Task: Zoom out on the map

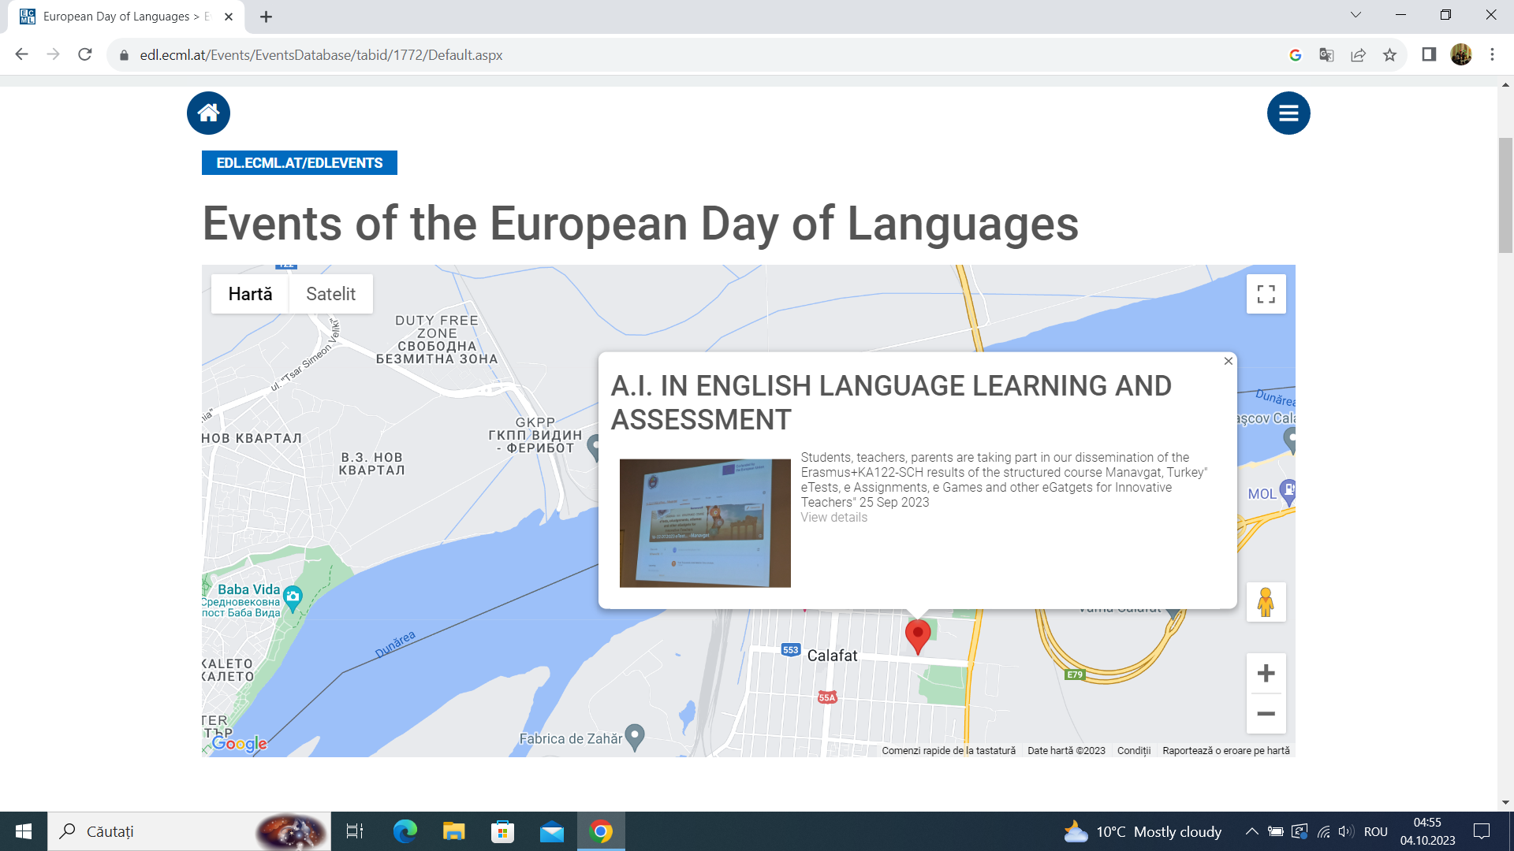Action: tap(1266, 714)
